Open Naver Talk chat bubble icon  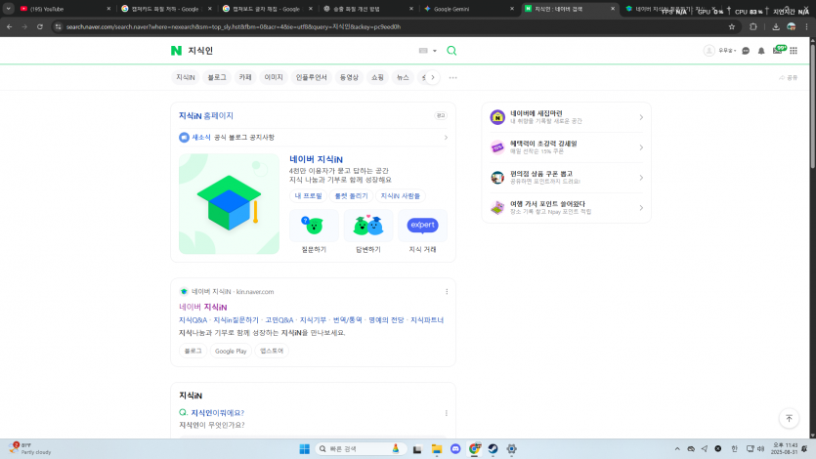click(746, 51)
